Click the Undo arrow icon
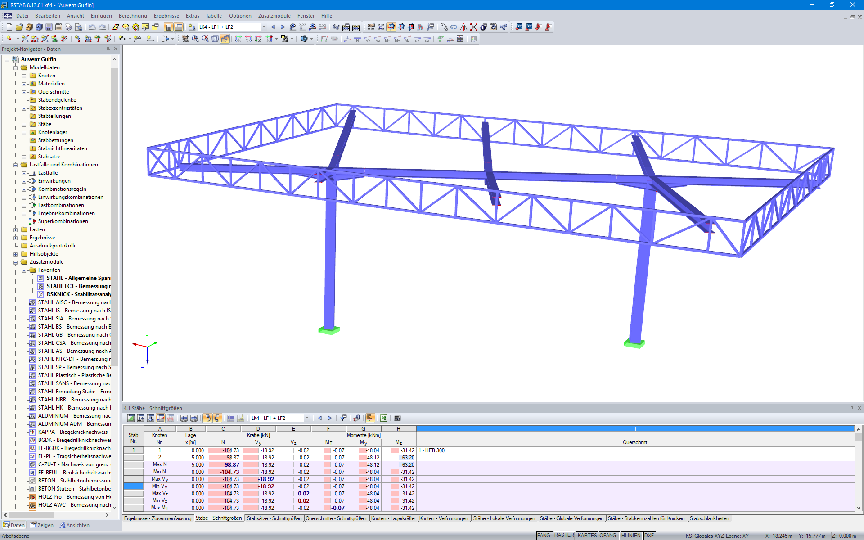This screenshot has height=540, width=864. (92, 27)
